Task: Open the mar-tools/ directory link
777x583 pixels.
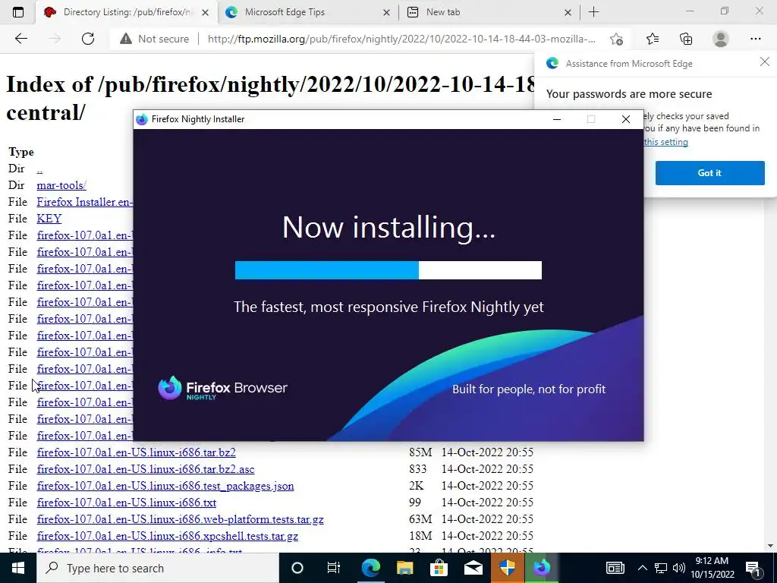Action: point(61,185)
